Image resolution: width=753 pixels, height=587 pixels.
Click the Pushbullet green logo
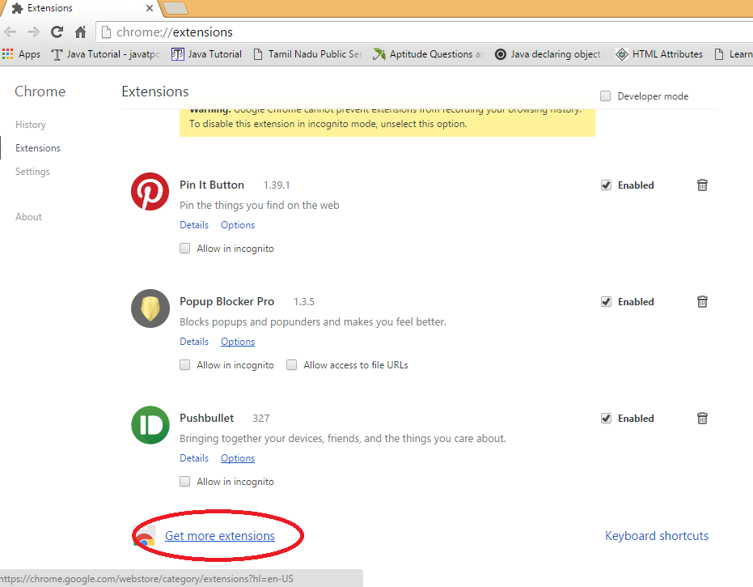point(150,425)
